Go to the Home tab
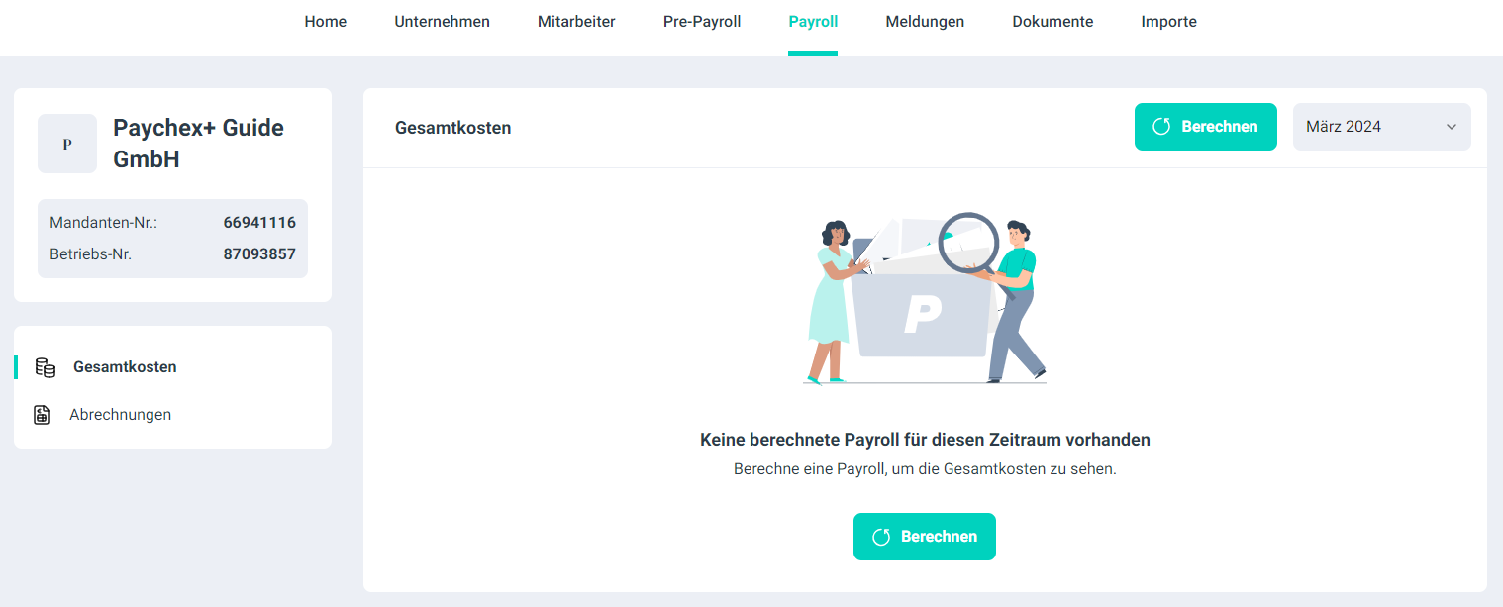The width and height of the screenshot is (1503, 607). (326, 22)
